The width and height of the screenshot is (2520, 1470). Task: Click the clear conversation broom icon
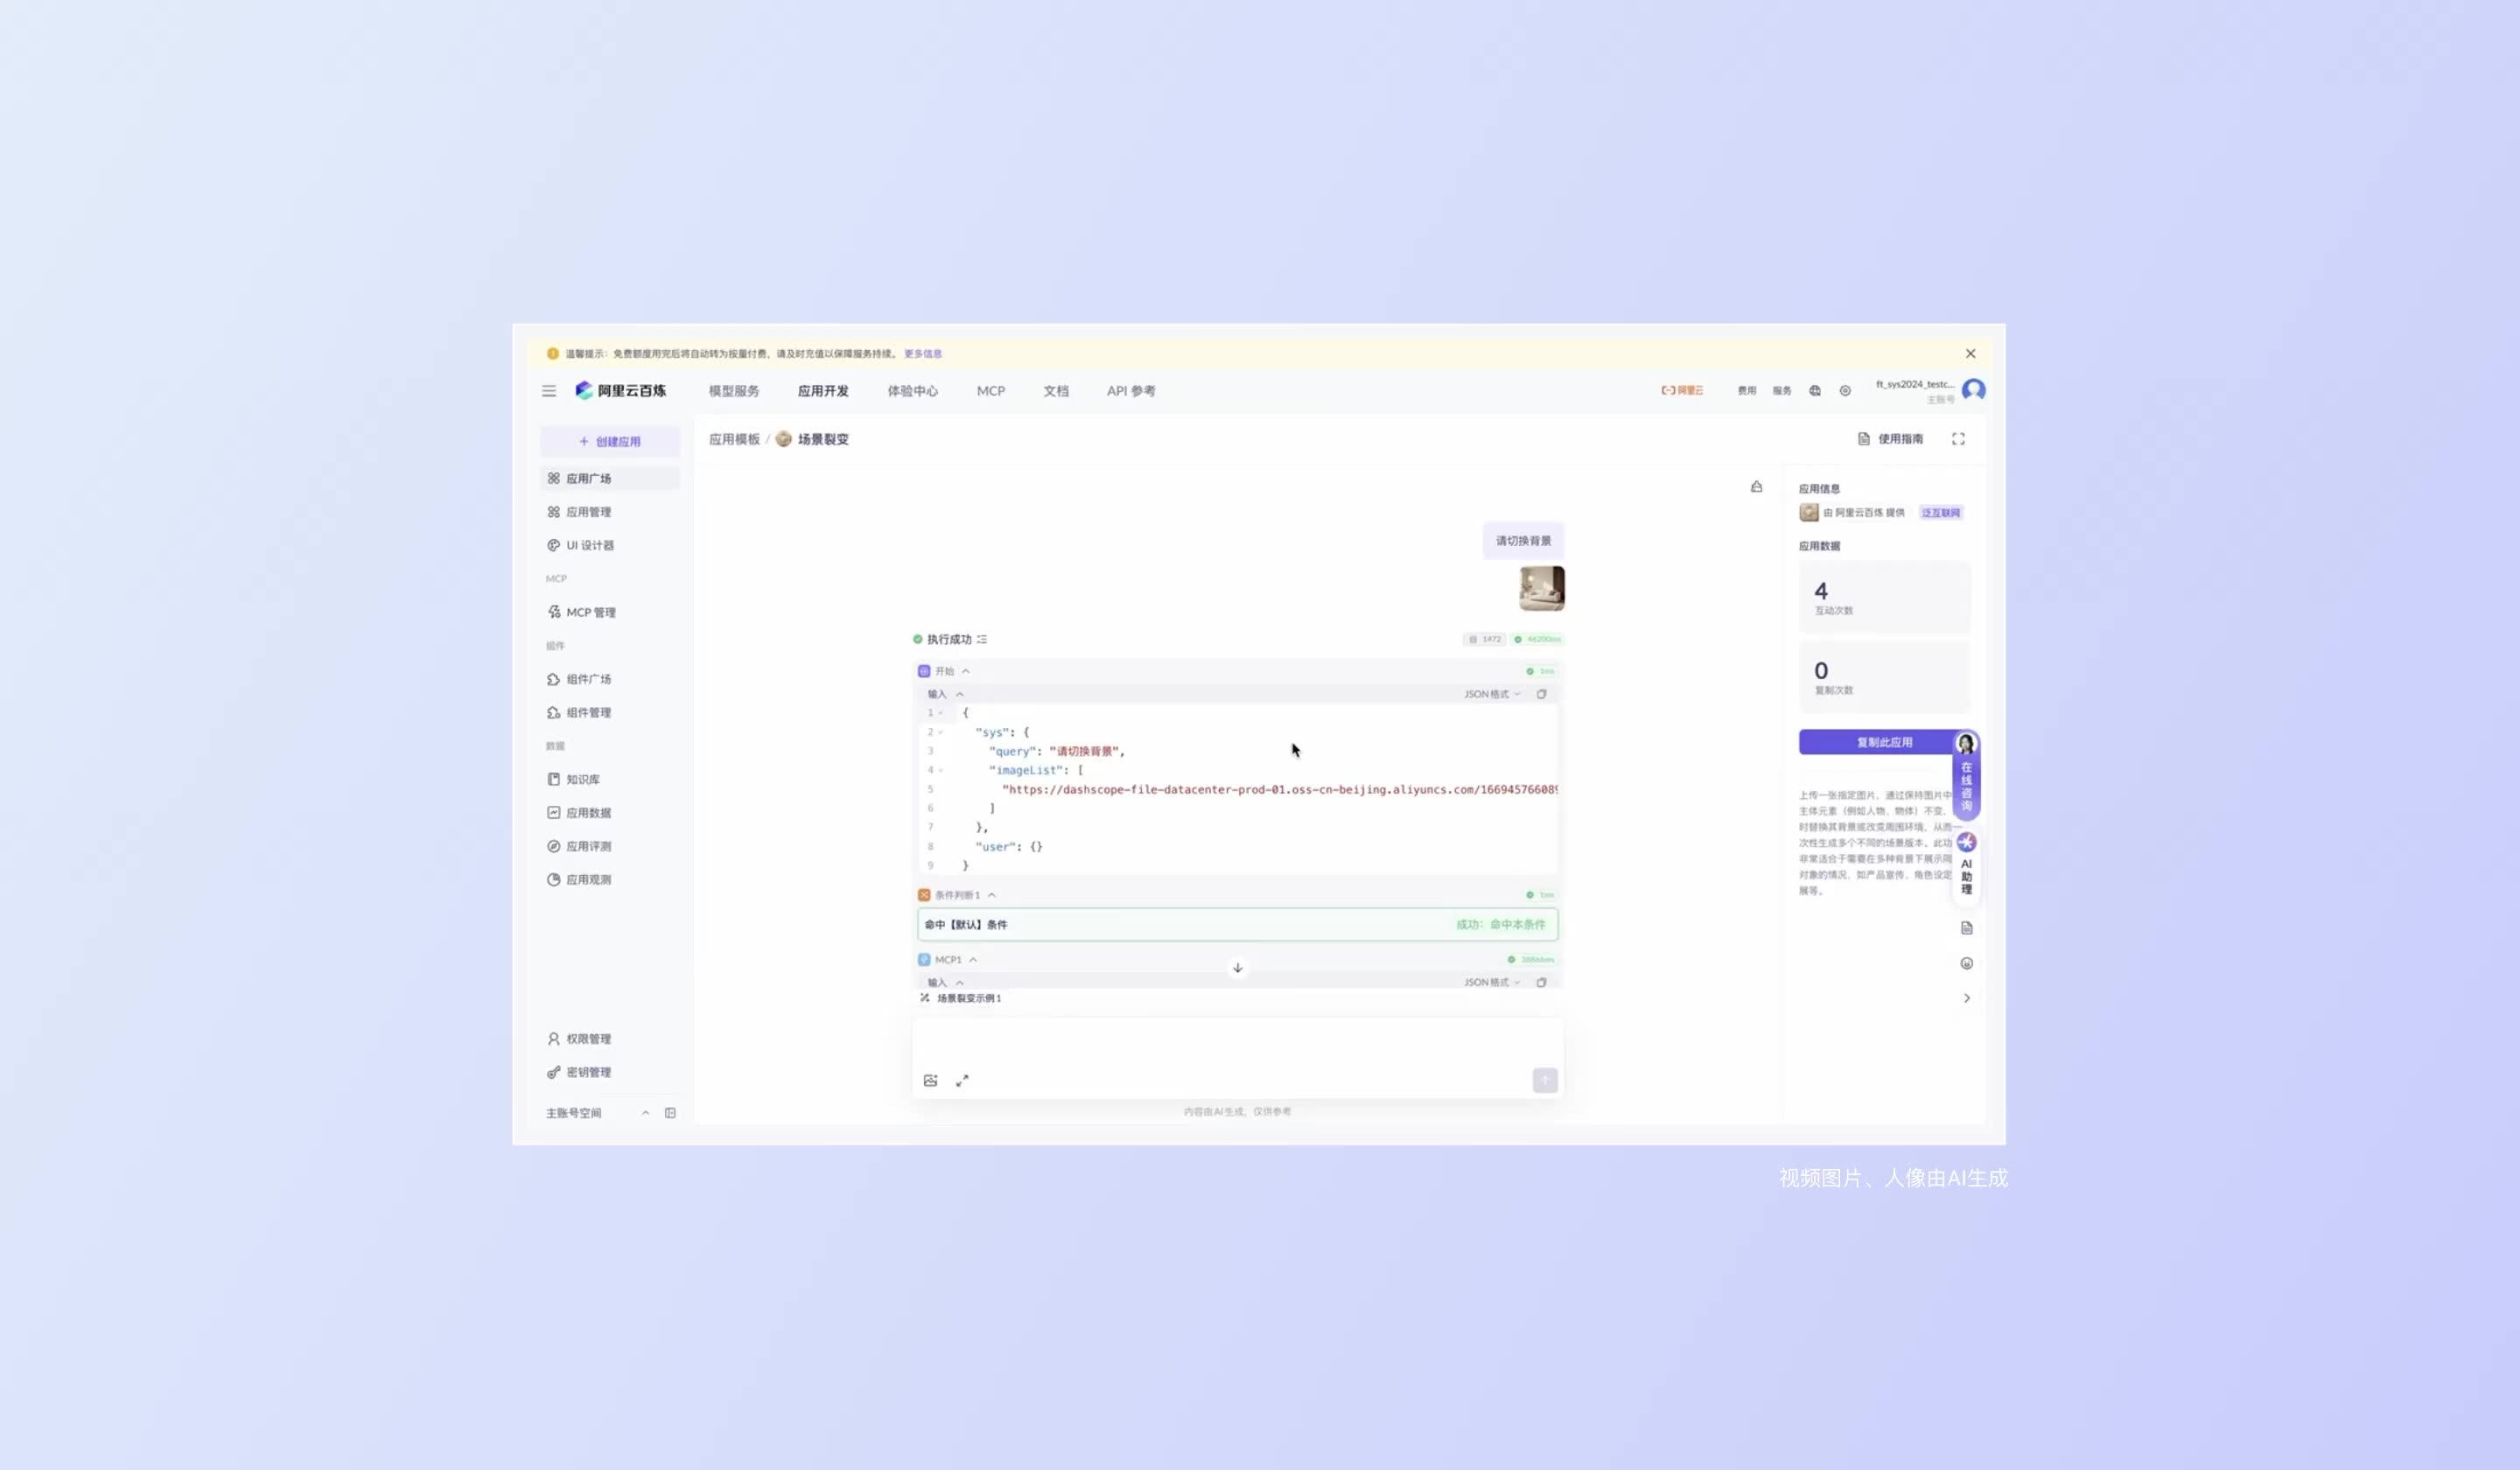(x=1756, y=487)
